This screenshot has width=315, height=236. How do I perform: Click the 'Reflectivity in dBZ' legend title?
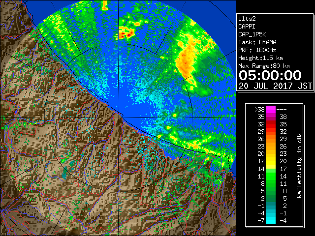[299, 165]
